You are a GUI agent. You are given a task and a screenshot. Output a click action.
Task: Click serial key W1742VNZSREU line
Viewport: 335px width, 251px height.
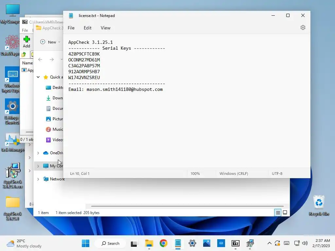(84, 77)
